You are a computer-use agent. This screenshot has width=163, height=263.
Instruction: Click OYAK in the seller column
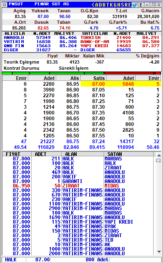coord(110,226)
